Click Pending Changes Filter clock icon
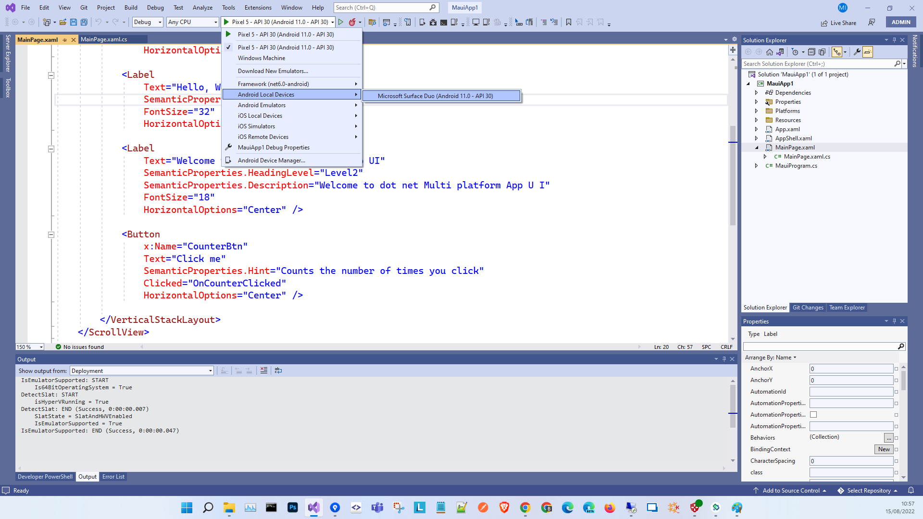The height and width of the screenshot is (519, 923). coord(795,52)
